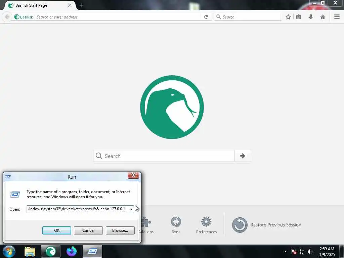
Task: Click Restore Previous Session
Action: (267, 225)
